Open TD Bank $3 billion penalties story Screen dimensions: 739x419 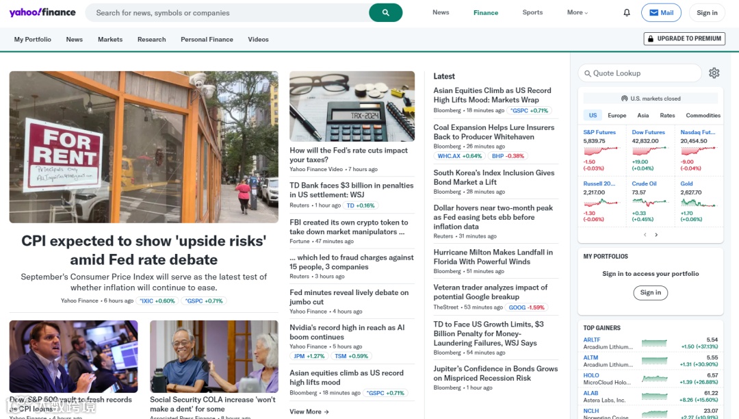[x=352, y=190]
